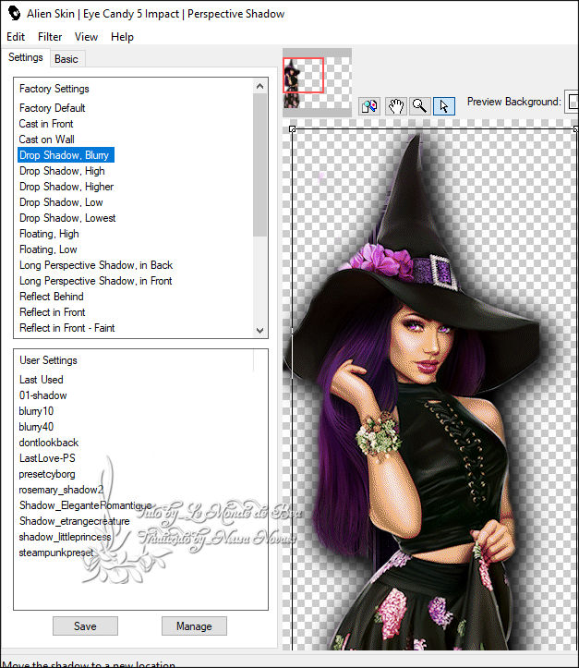Select the 01-shadow user setting
The height and width of the screenshot is (668, 579).
pyautogui.click(x=43, y=395)
